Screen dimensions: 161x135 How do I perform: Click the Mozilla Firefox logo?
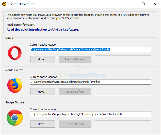coord(15,85)
